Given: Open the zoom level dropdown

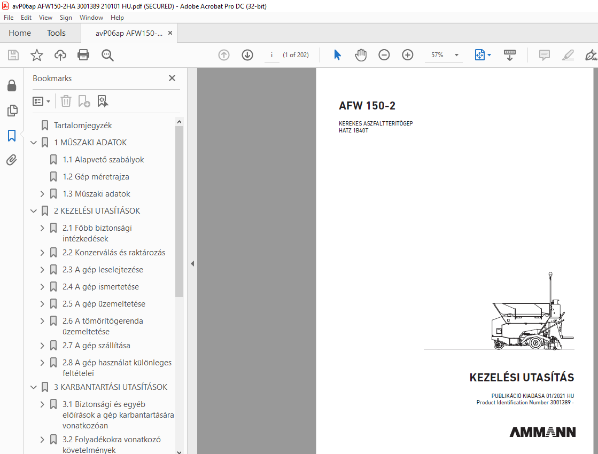Looking at the screenshot, I should click(456, 55).
